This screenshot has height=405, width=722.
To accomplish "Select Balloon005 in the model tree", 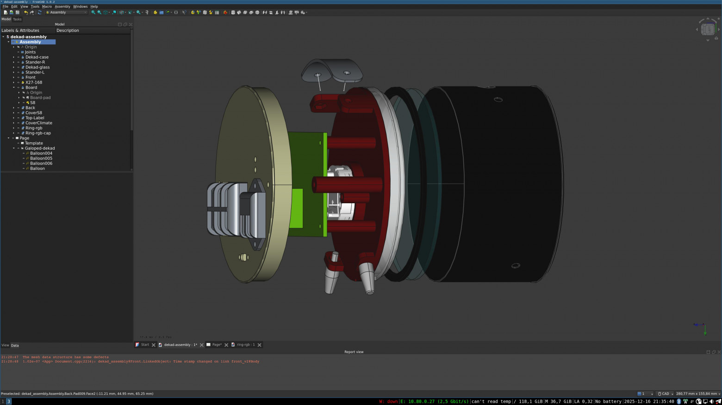I will pyautogui.click(x=41, y=158).
